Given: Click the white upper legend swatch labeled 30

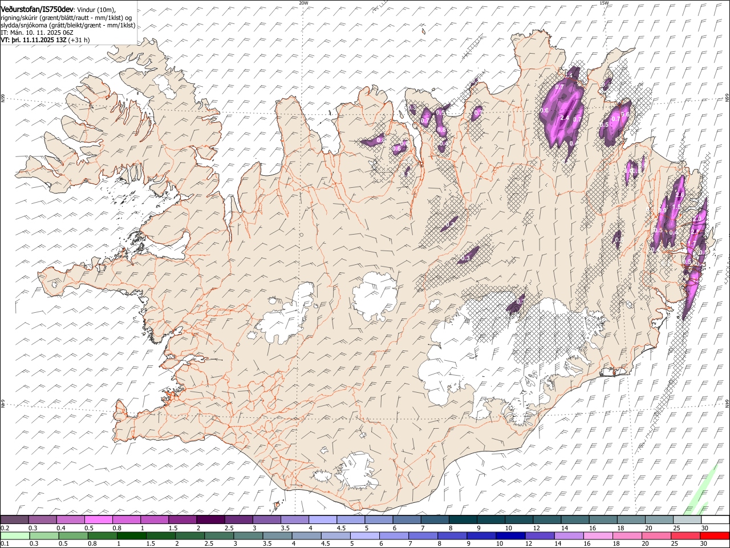Looking at the screenshot, I should (715, 520).
